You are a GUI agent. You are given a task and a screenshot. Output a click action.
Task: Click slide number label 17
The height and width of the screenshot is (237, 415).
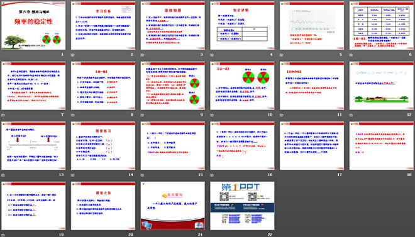click(340, 175)
